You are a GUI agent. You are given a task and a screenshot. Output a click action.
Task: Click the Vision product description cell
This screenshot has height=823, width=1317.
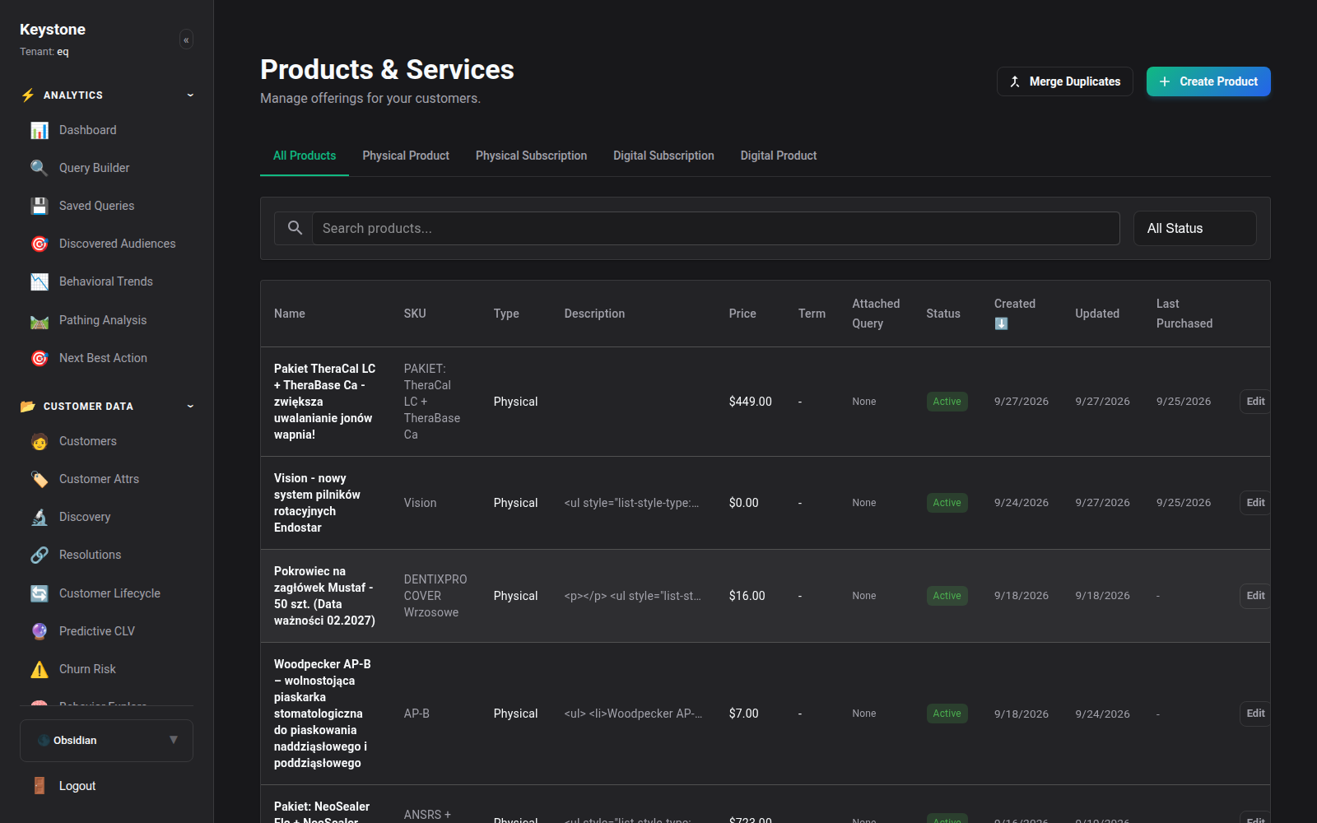pyautogui.click(x=631, y=503)
